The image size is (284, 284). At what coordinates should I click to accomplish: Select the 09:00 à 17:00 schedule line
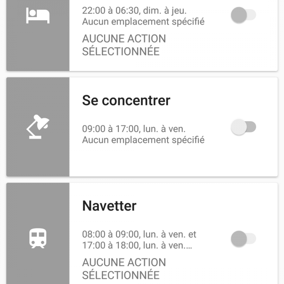[134, 128]
